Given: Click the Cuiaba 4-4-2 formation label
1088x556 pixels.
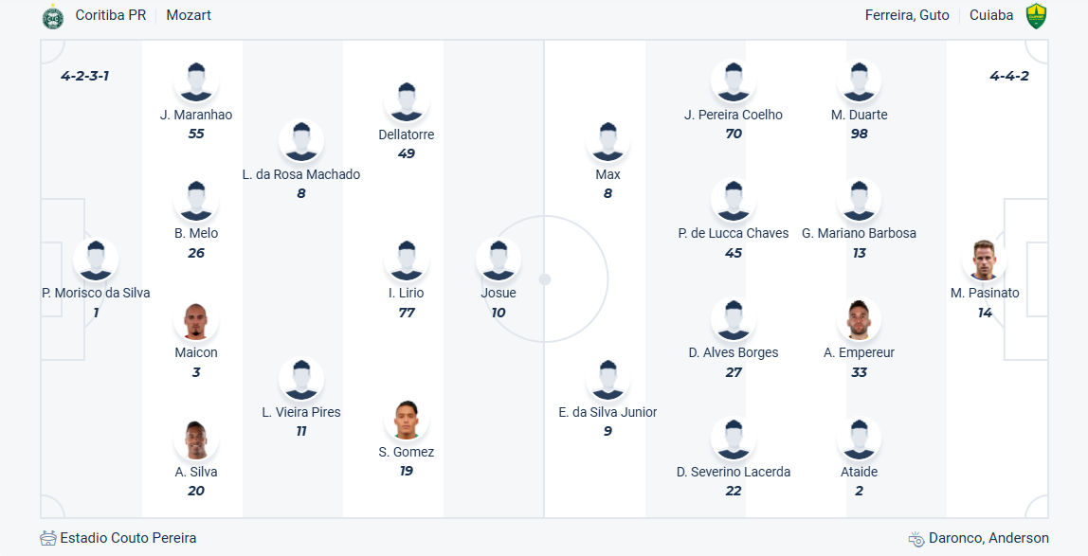Looking at the screenshot, I should click(x=1009, y=76).
